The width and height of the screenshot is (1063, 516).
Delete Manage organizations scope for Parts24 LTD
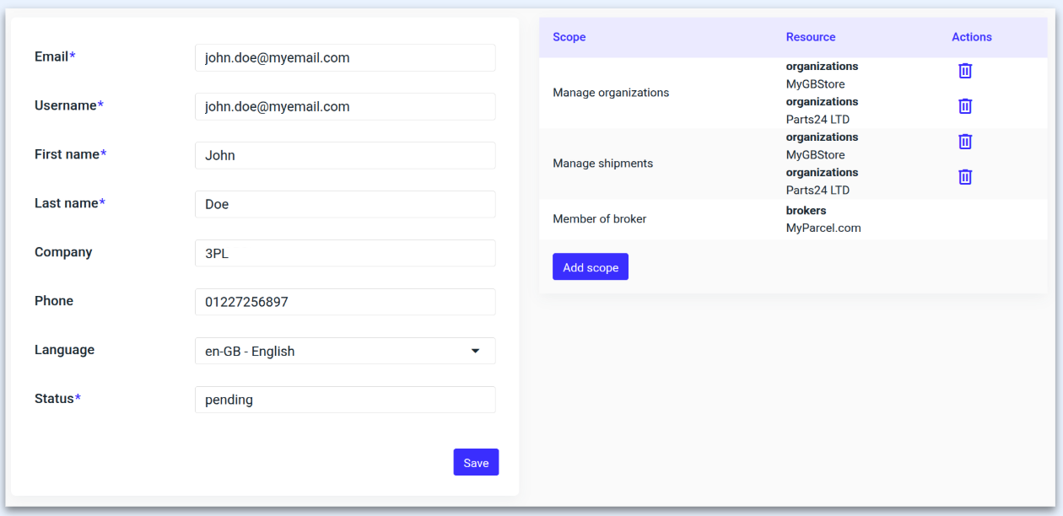click(965, 106)
